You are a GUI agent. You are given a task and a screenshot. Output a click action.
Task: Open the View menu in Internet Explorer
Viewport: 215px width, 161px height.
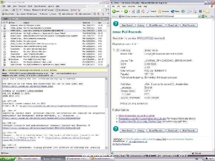pos(124,7)
